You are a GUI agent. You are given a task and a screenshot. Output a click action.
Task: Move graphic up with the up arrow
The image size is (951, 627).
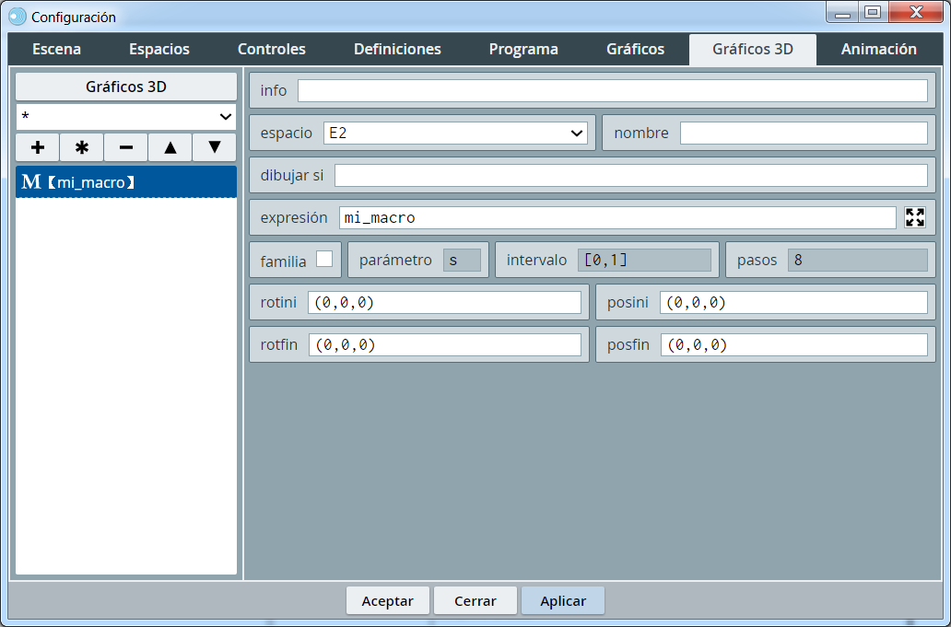coord(170,147)
